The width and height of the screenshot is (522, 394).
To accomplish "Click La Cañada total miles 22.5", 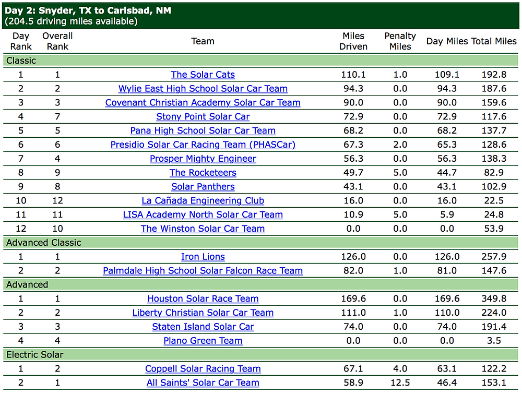I will (494, 200).
